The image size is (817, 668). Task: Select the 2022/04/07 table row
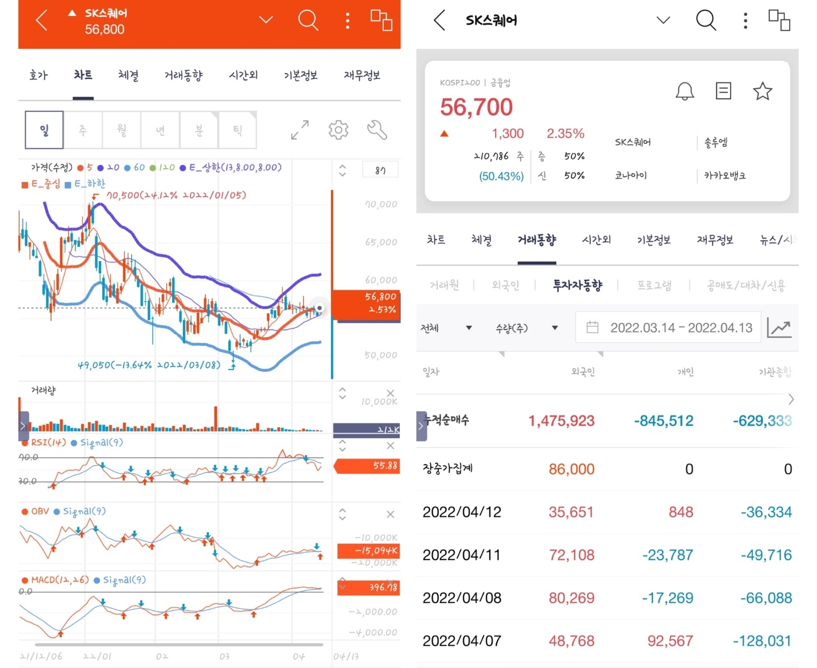tap(607, 641)
